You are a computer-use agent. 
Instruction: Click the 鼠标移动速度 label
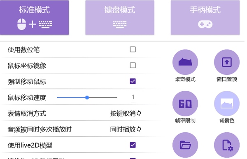pos(27,98)
